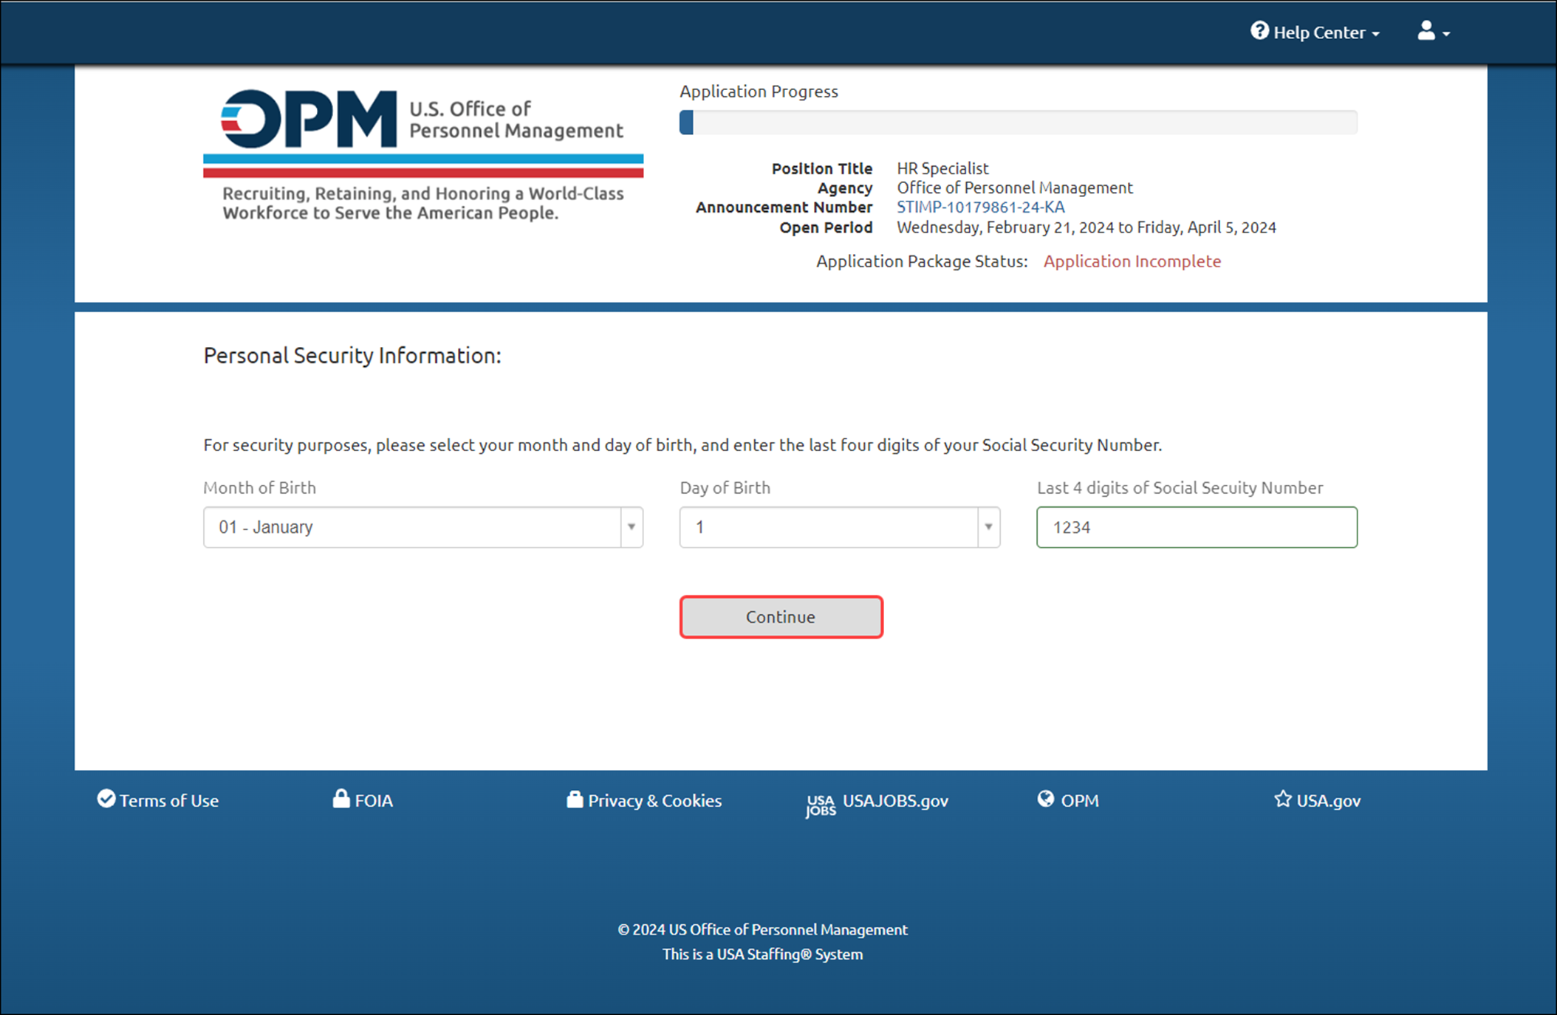Visit the OPM footer link
The height and width of the screenshot is (1015, 1557).
pyautogui.click(x=1068, y=800)
